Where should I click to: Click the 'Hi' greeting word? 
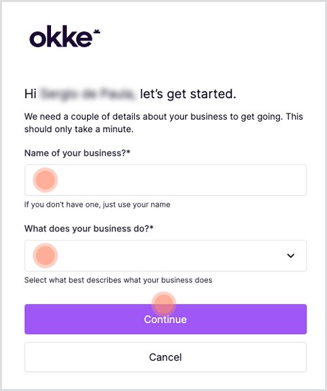click(x=31, y=94)
